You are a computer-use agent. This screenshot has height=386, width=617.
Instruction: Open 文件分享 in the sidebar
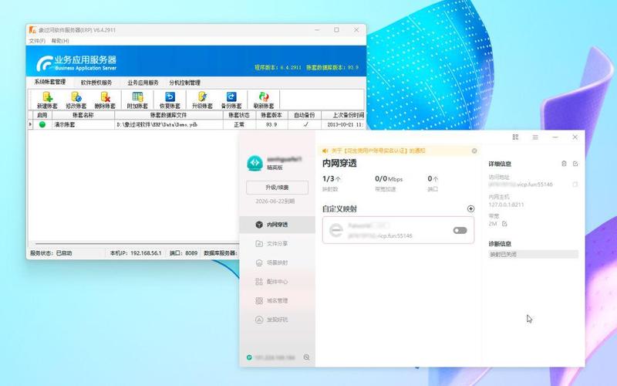point(277,244)
